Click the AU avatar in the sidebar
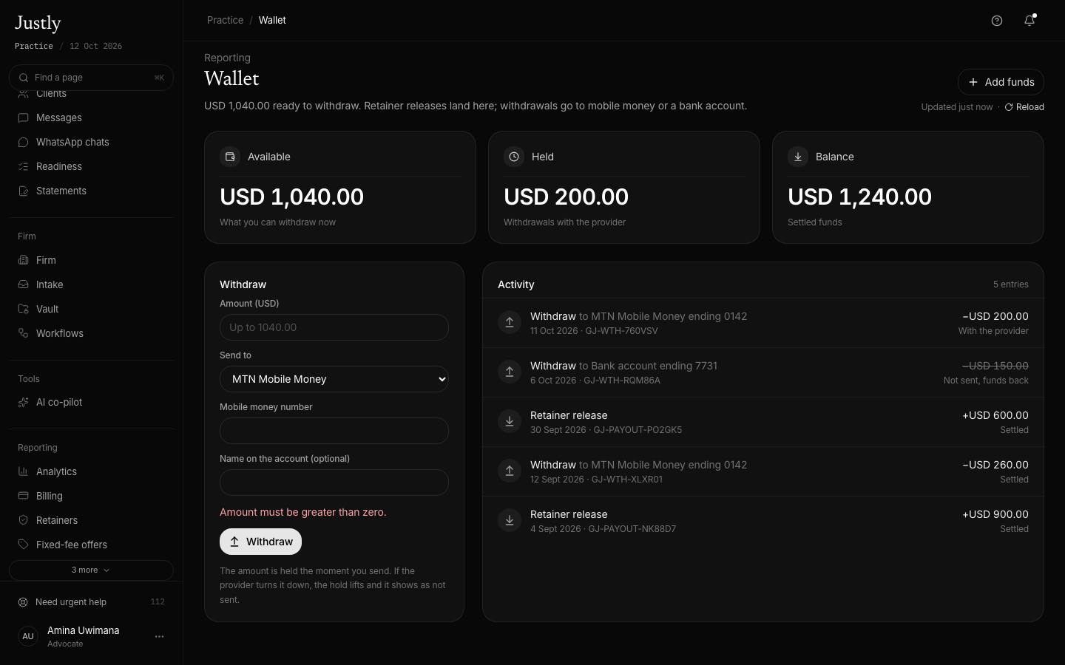 click(28, 636)
